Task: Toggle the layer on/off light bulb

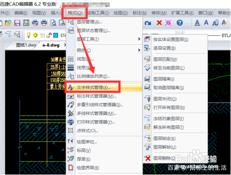Action: point(28,35)
